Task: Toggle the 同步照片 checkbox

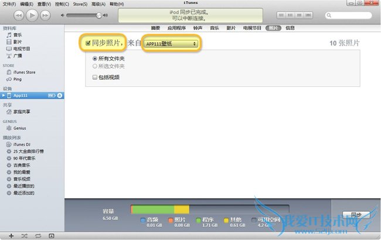Action: coord(88,43)
